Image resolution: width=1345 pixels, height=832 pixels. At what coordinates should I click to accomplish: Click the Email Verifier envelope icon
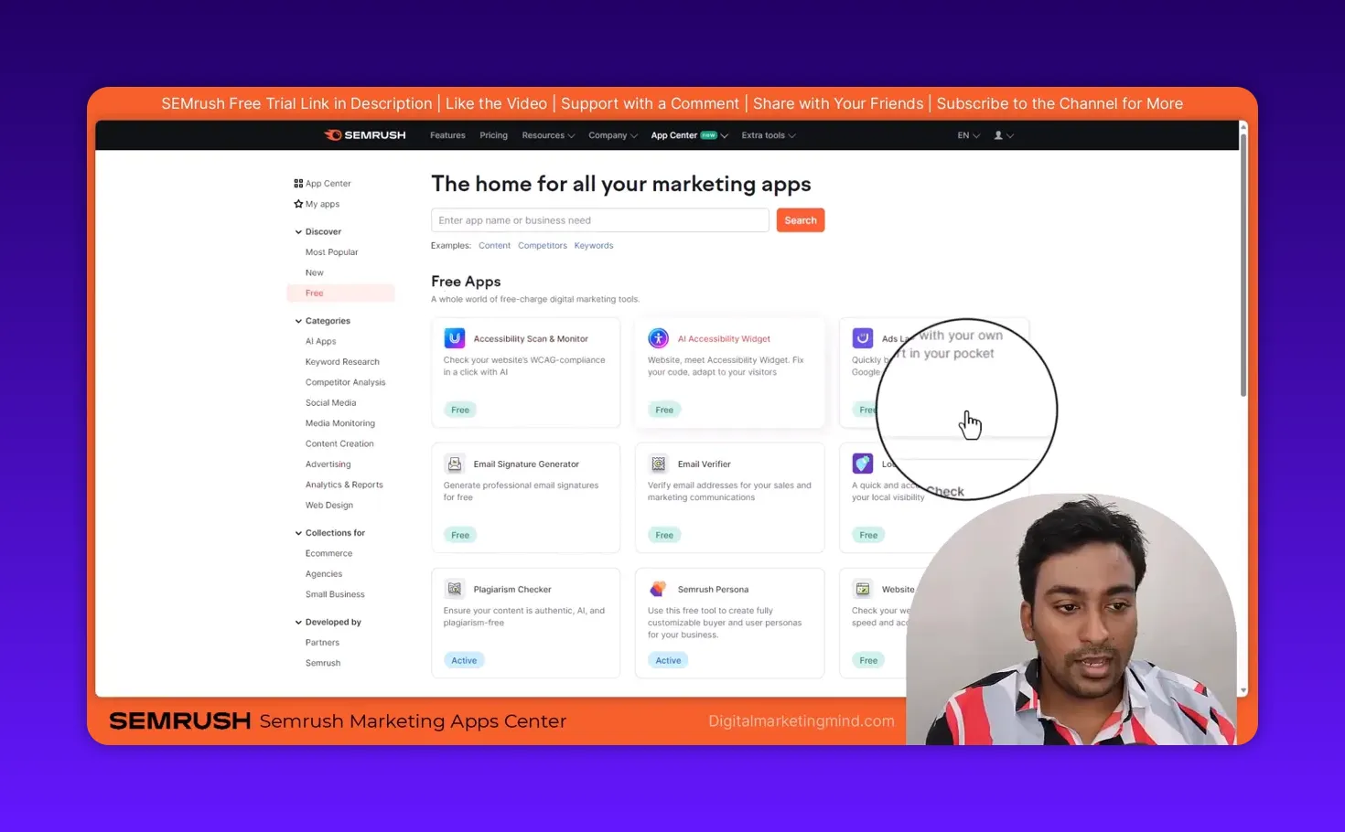(x=658, y=464)
